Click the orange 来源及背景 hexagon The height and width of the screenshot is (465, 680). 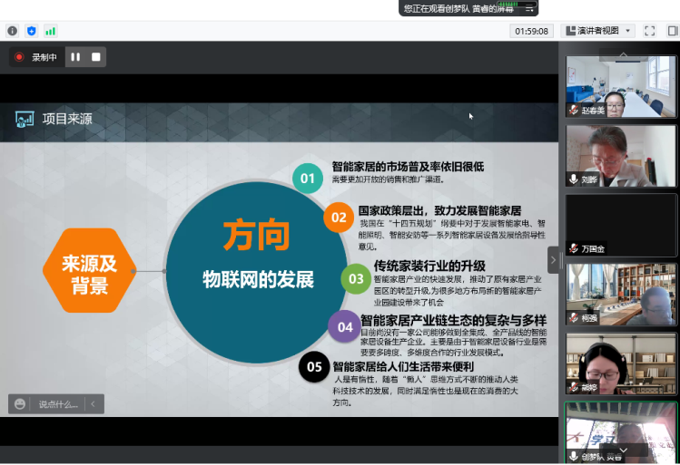coord(89,270)
